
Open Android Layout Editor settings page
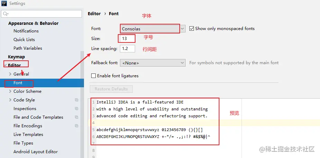[36, 152]
